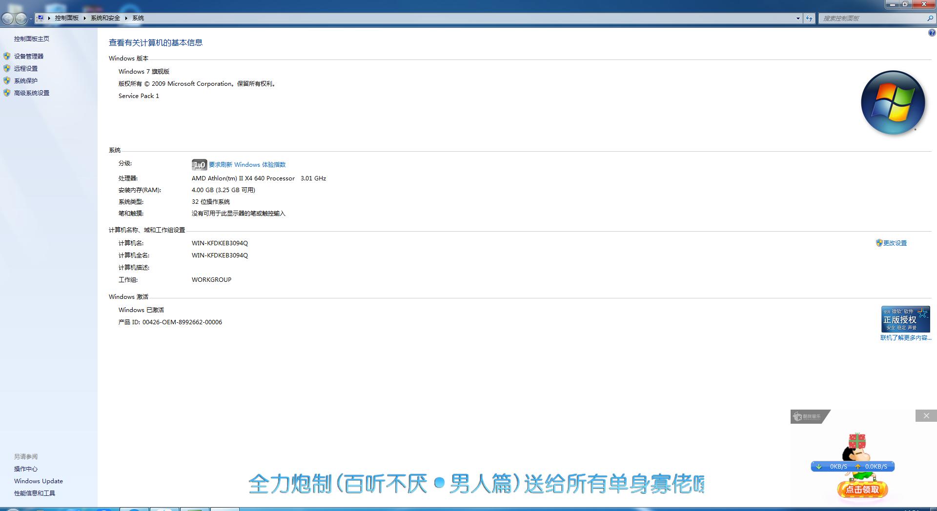The height and width of the screenshot is (511, 937).
Task: Click the computer name value in 计算机名 row
Action: point(220,243)
